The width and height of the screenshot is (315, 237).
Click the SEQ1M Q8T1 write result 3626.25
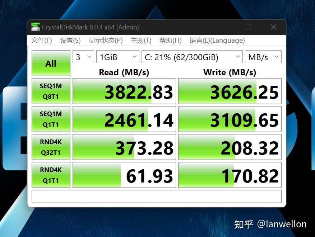click(x=230, y=91)
